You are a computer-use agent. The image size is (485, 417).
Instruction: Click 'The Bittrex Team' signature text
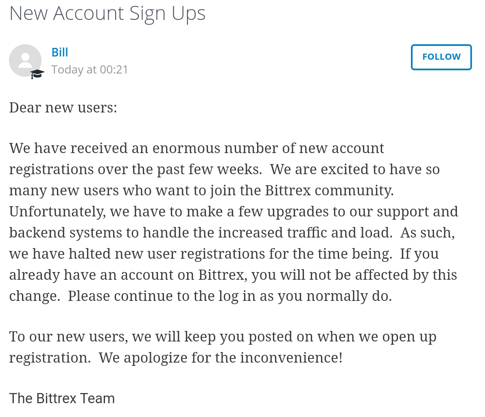(62, 398)
